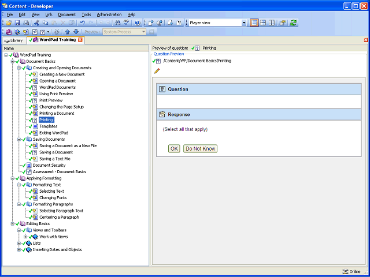Image resolution: width=370 pixels, height=277 pixels.
Task: Collapse the WordPad Training root node
Action: [6, 55]
